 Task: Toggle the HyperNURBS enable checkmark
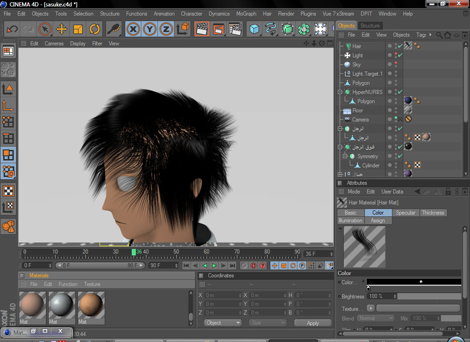pyautogui.click(x=400, y=92)
